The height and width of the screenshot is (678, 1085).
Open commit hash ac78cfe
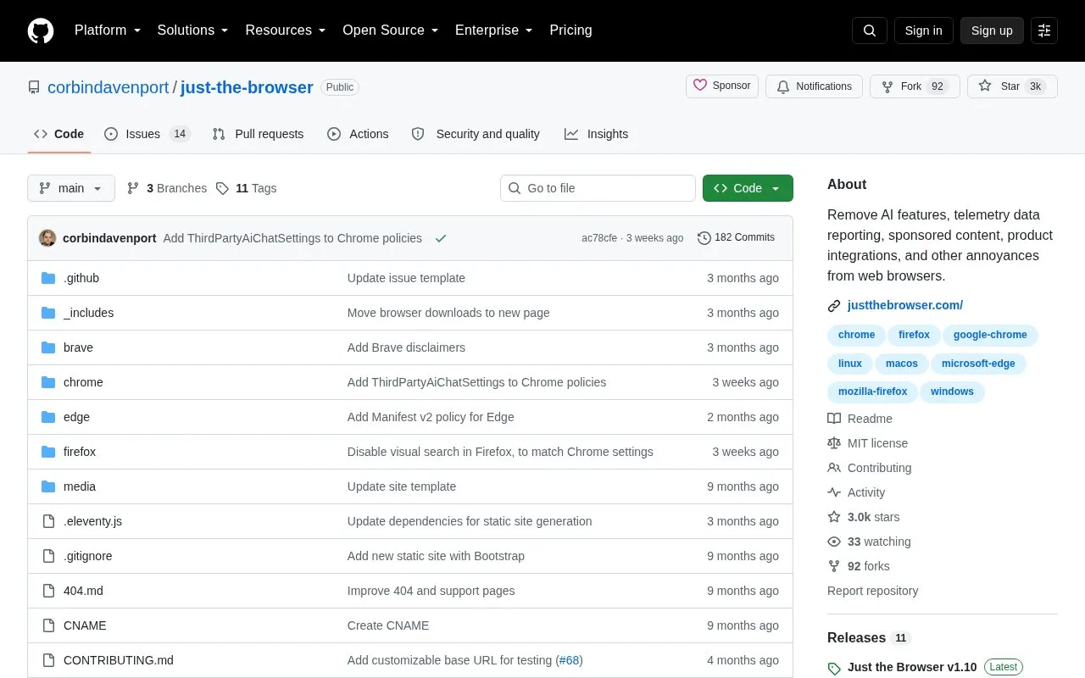tap(599, 238)
